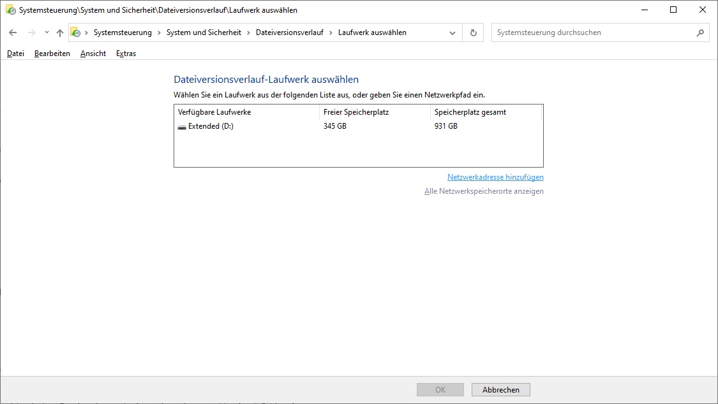This screenshot has height=404, width=718.
Task: Click the back navigation arrow
Action: 13,32
